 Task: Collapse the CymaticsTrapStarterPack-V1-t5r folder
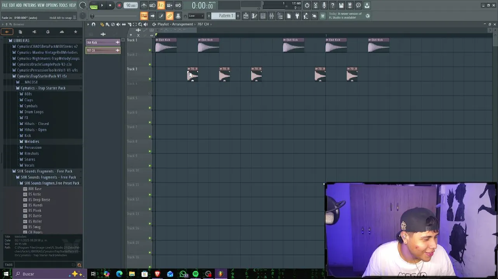point(42,76)
